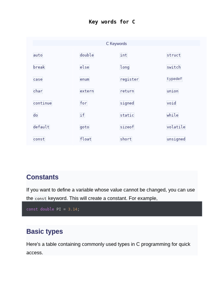Select the 'typedef' keyword
This screenshot has height=299, width=224.
pos(174,79)
